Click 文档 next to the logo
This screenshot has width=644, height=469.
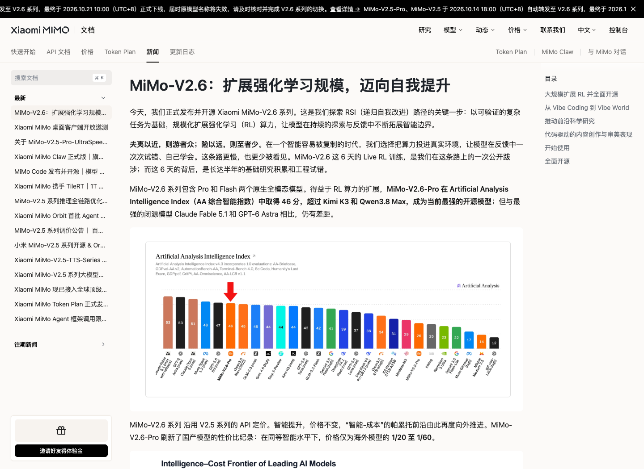[88, 30]
